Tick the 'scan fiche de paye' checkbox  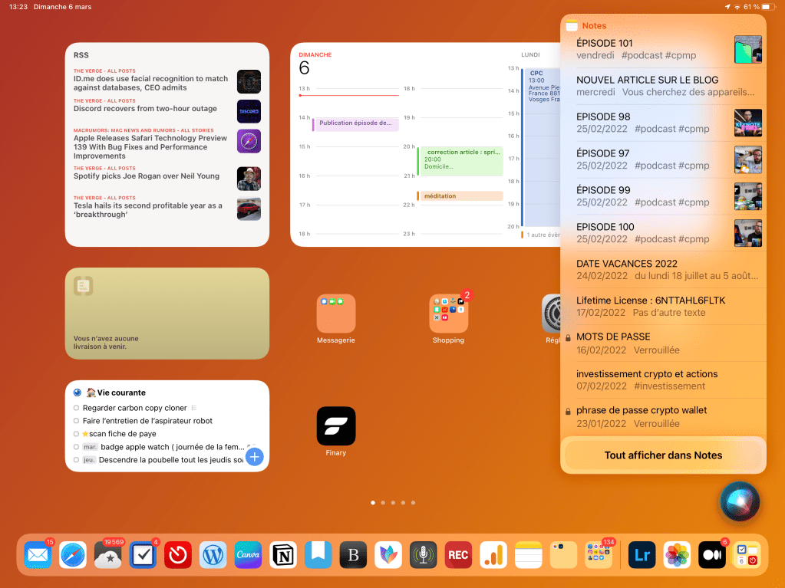coord(77,434)
